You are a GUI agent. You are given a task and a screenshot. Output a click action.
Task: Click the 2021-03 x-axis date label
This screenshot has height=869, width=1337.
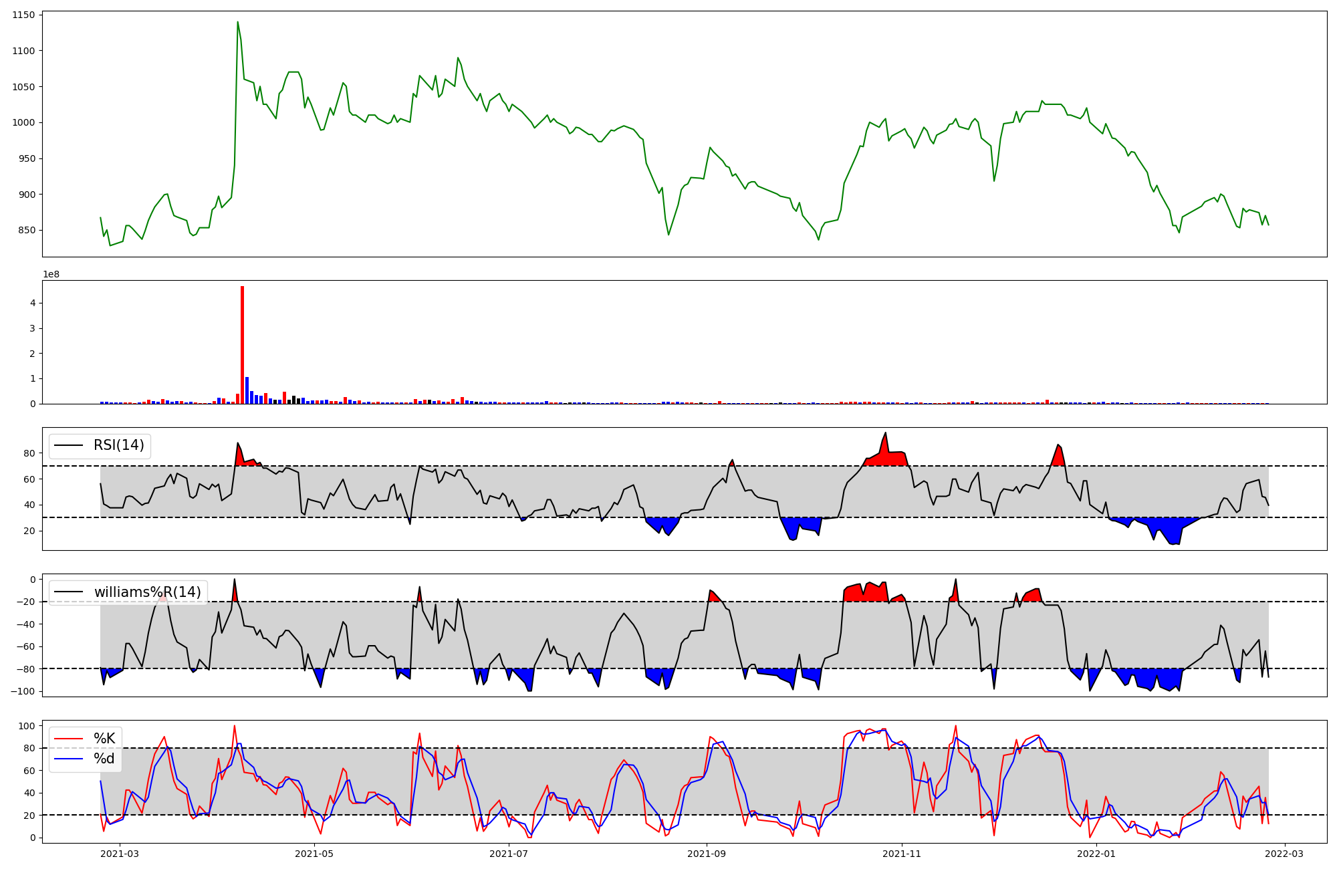coord(120,854)
